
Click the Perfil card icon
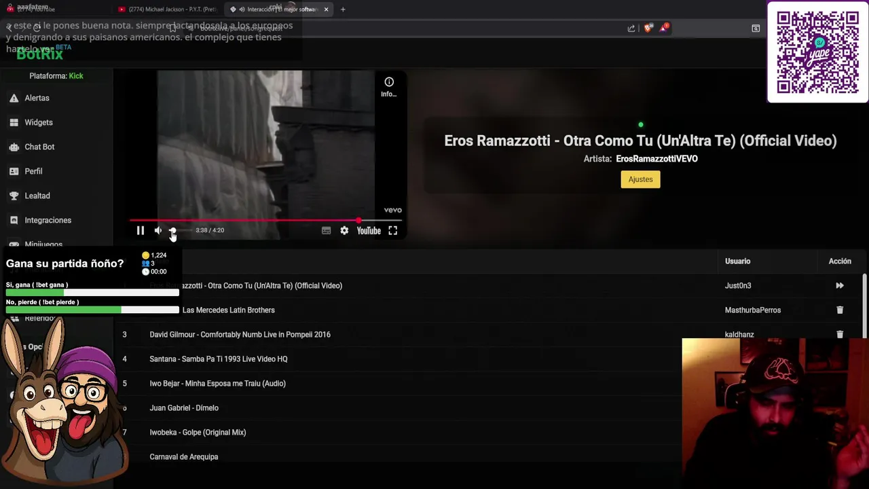click(x=14, y=171)
